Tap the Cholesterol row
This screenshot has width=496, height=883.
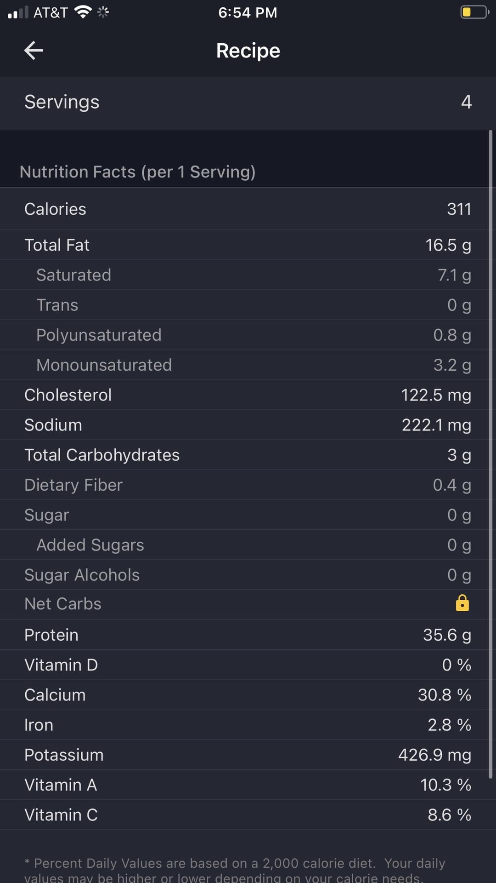244,395
